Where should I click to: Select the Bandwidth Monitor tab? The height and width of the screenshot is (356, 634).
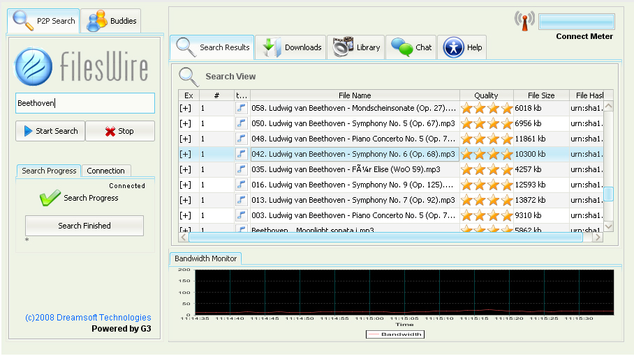[205, 258]
